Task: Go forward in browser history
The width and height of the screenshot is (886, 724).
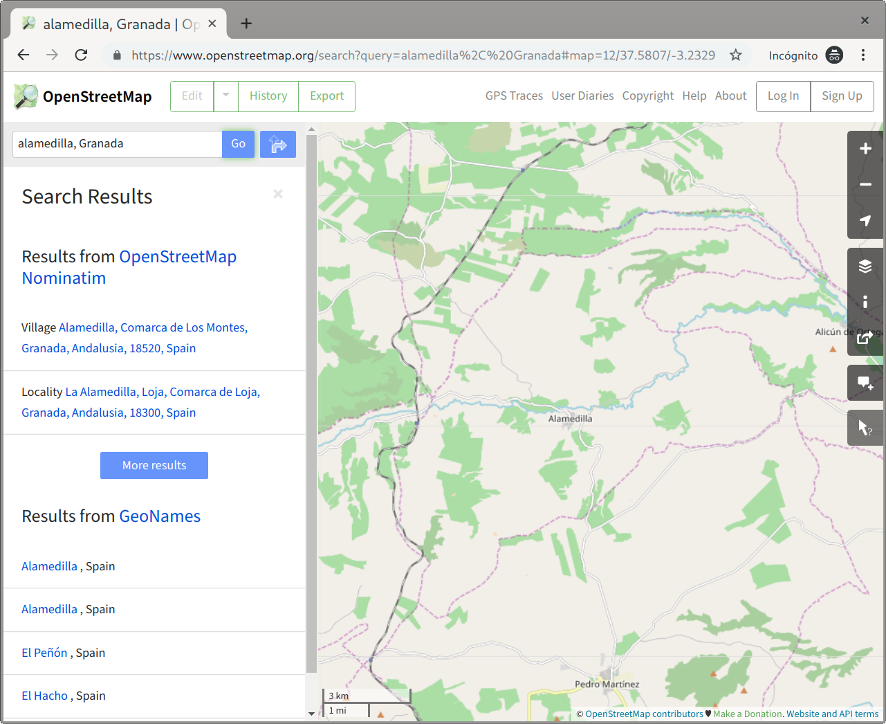Action: point(53,55)
